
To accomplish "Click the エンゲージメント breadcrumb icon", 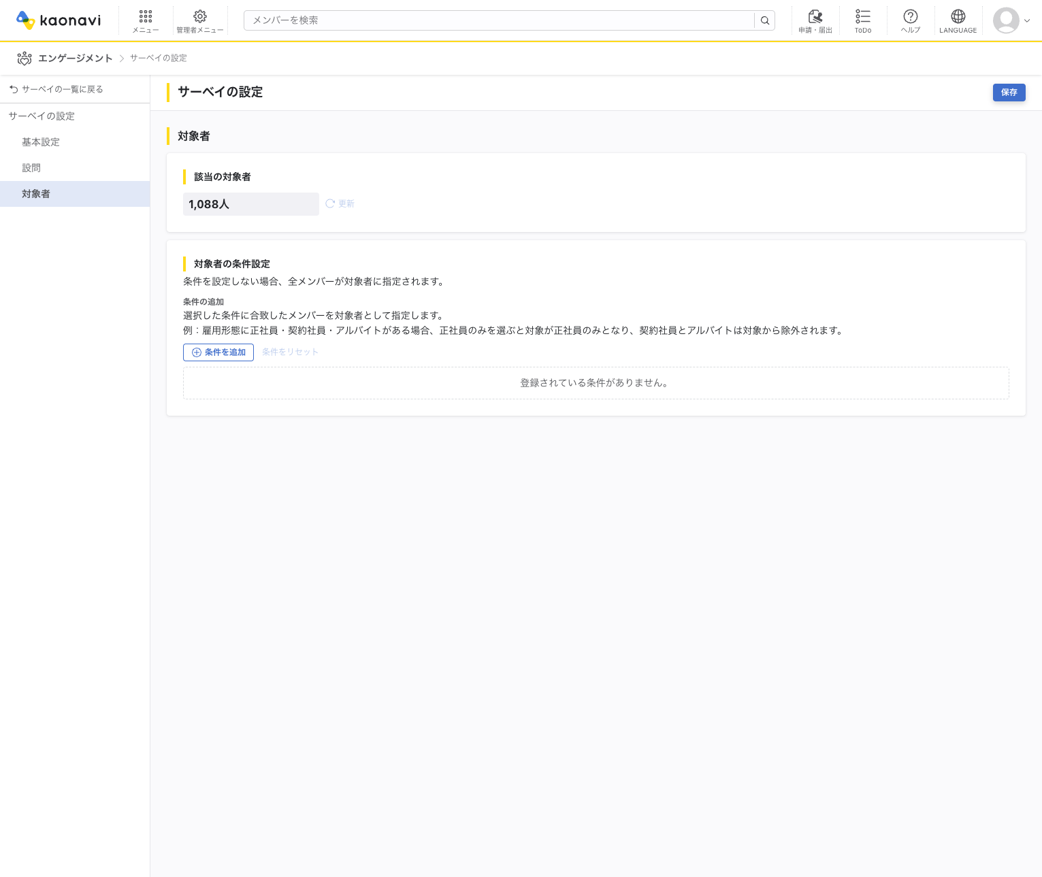I will point(25,59).
